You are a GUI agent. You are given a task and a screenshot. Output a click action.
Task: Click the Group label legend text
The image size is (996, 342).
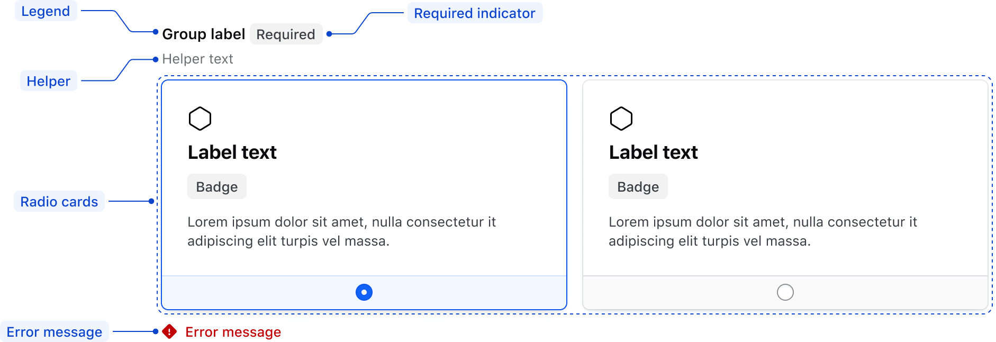[203, 34]
